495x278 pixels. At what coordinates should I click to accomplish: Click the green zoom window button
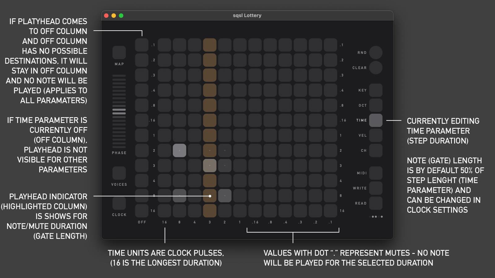(121, 15)
